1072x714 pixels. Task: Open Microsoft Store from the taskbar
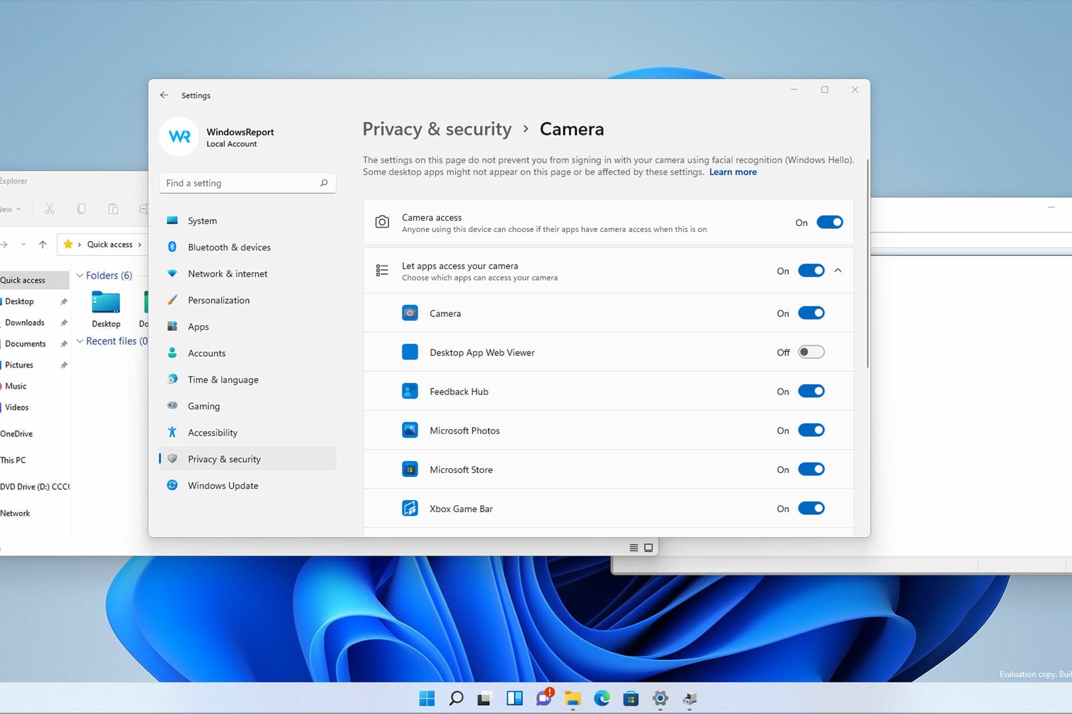(631, 698)
